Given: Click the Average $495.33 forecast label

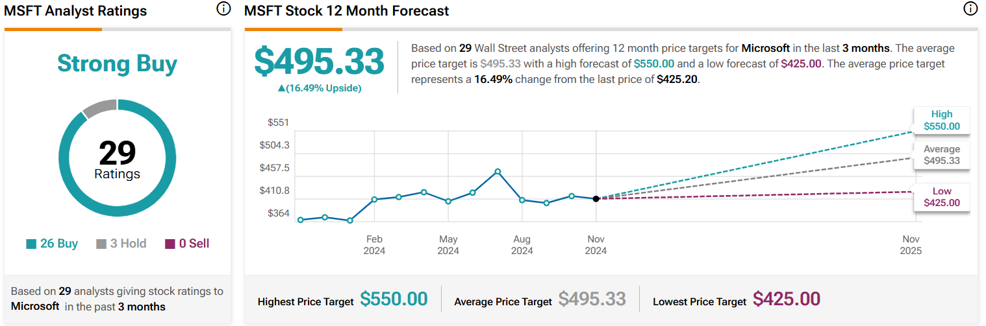Looking at the screenshot, I should (x=941, y=155).
